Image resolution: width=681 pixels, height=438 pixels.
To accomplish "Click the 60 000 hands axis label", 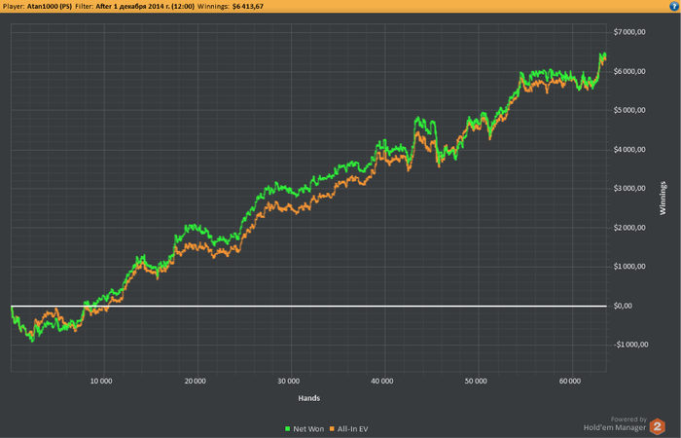I will (x=570, y=382).
